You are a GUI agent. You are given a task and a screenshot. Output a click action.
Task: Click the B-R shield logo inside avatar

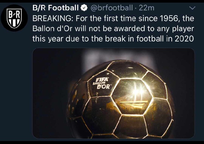[x=14, y=18]
